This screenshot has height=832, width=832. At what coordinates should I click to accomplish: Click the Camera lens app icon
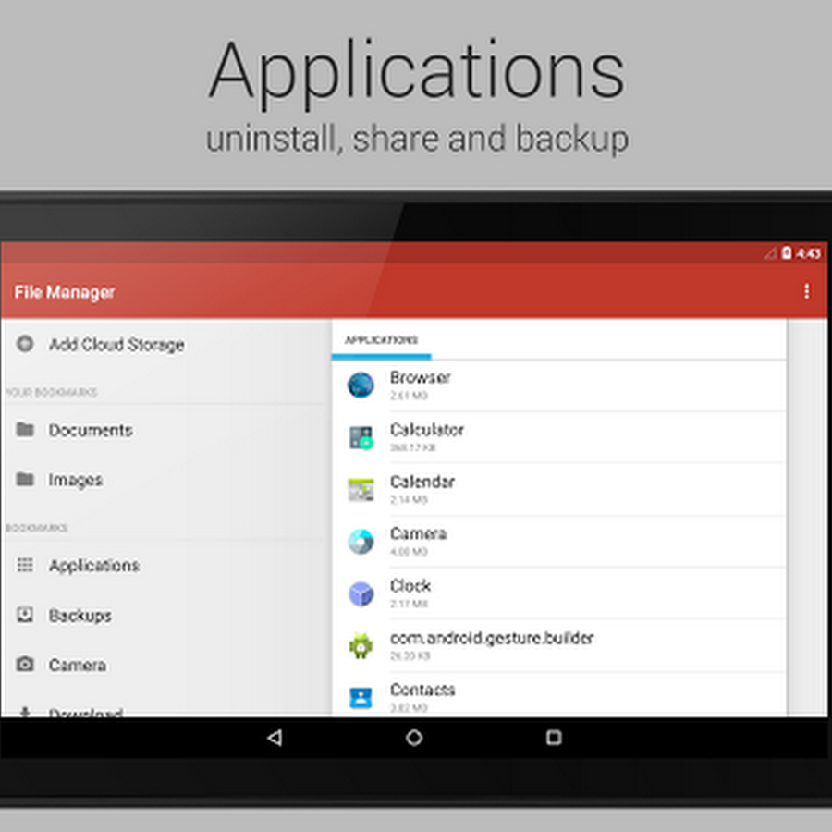[x=361, y=541]
